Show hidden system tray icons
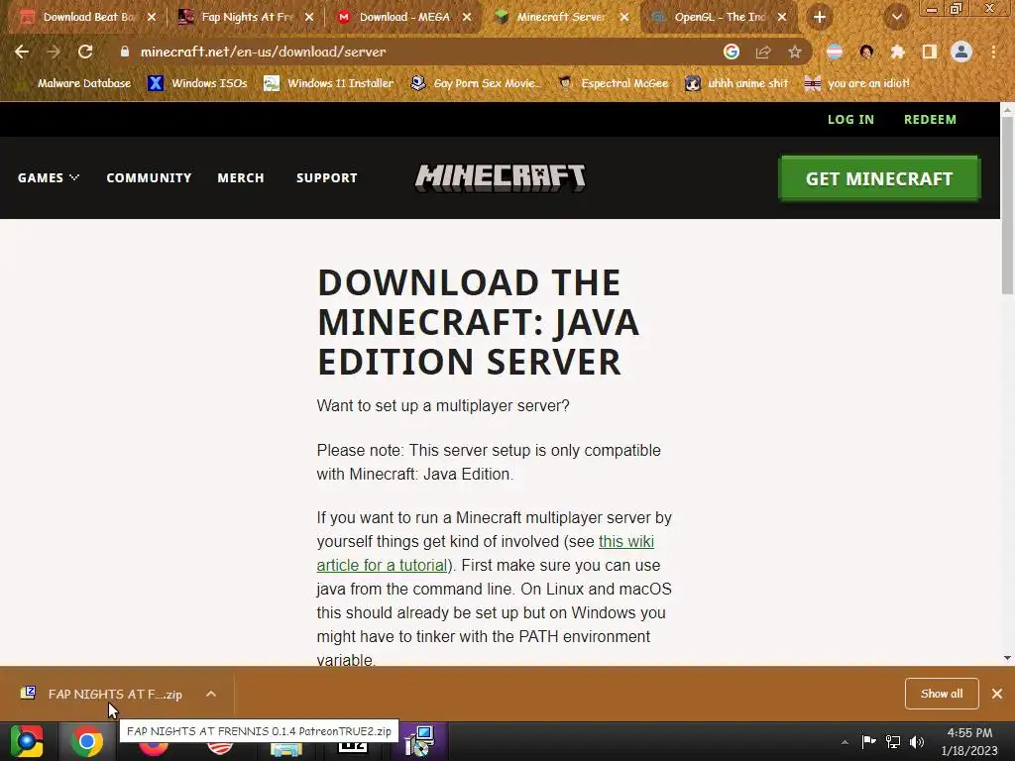Screen dimensions: 1015x761 pos(845,742)
